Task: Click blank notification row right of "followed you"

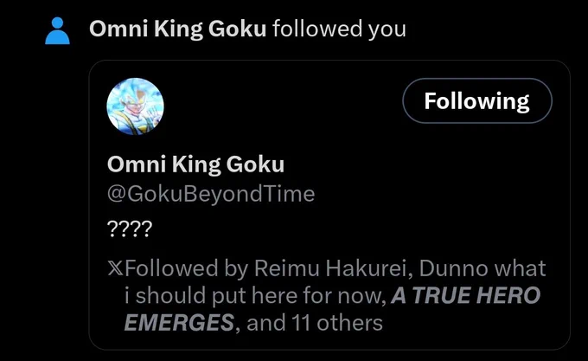Action: pos(495,29)
